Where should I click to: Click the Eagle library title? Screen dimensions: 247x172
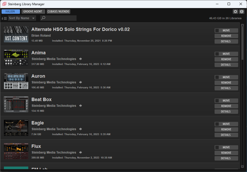tap(37, 123)
